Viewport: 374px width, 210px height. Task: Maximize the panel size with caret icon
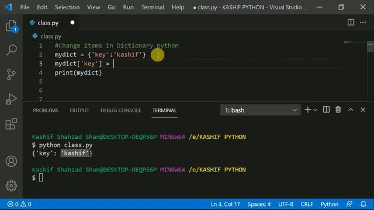(351, 110)
